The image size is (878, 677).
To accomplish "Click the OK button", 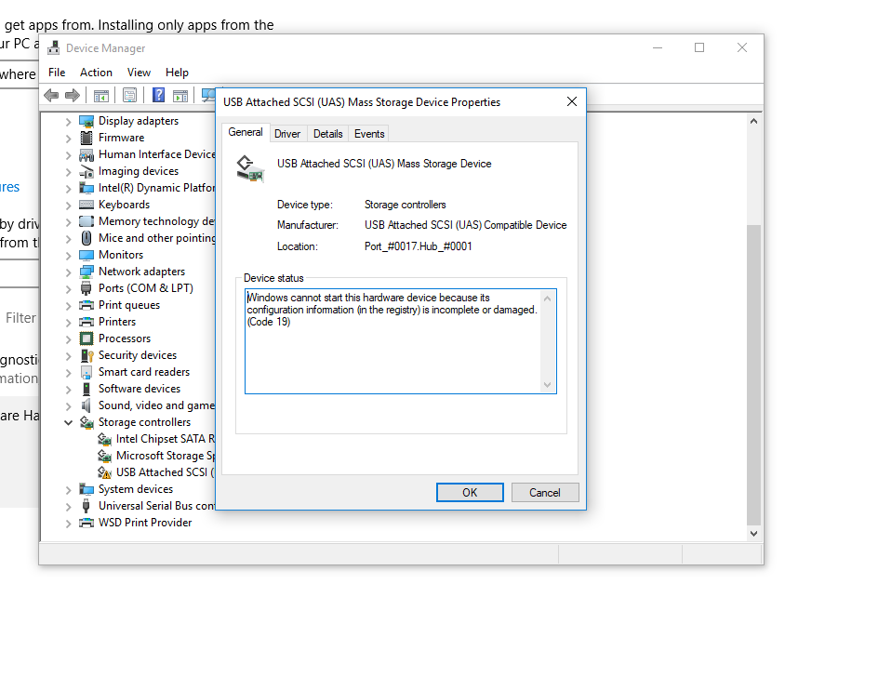I will click(470, 492).
